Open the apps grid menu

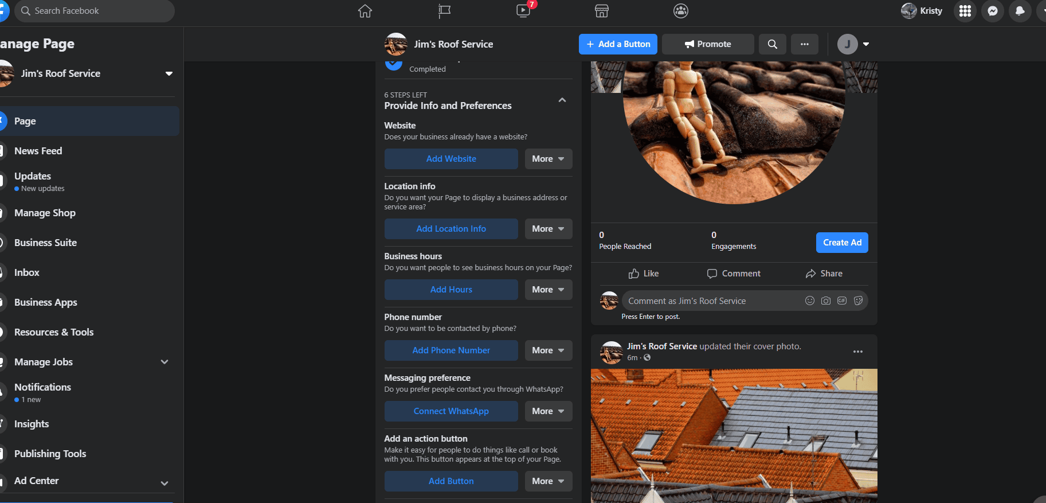pos(965,11)
